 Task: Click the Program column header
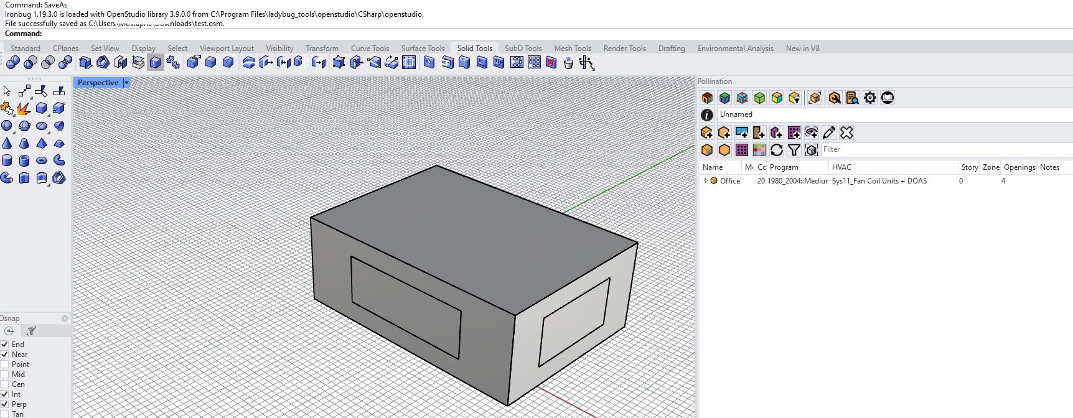pyautogui.click(x=784, y=167)
